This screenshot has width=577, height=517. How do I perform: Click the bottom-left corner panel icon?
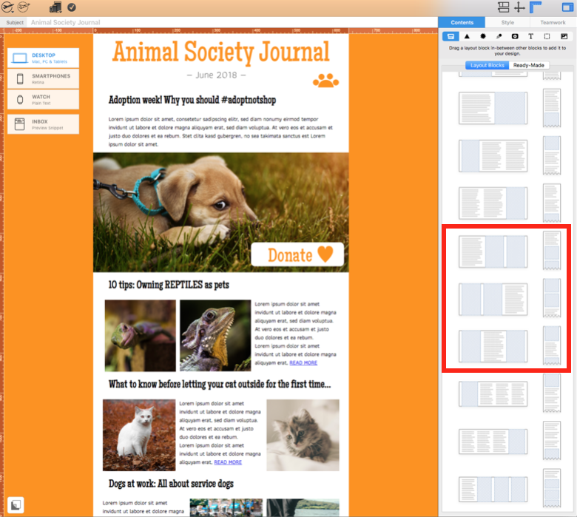(16, 505)
